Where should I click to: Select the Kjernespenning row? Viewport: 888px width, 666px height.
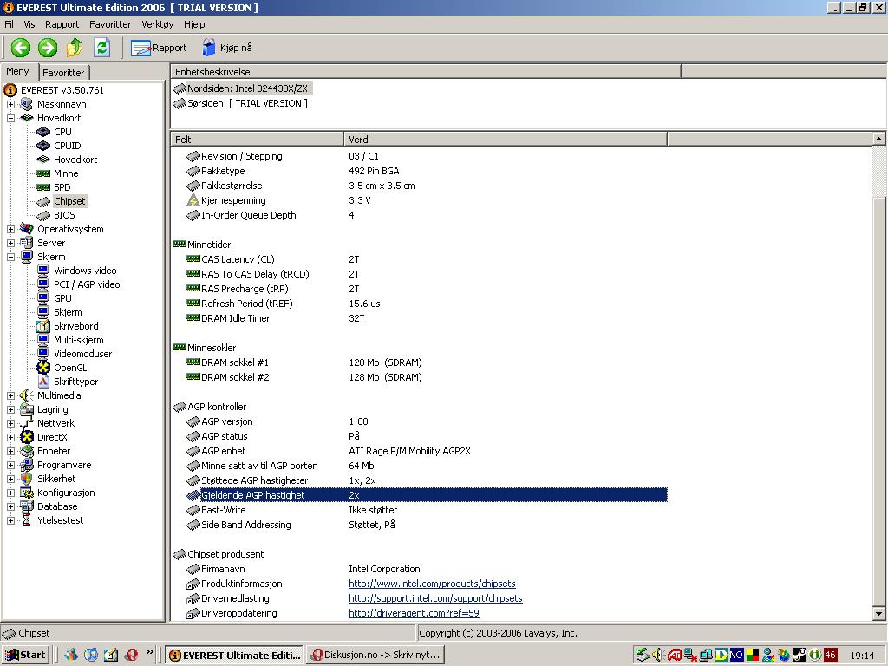click(419, 200)
